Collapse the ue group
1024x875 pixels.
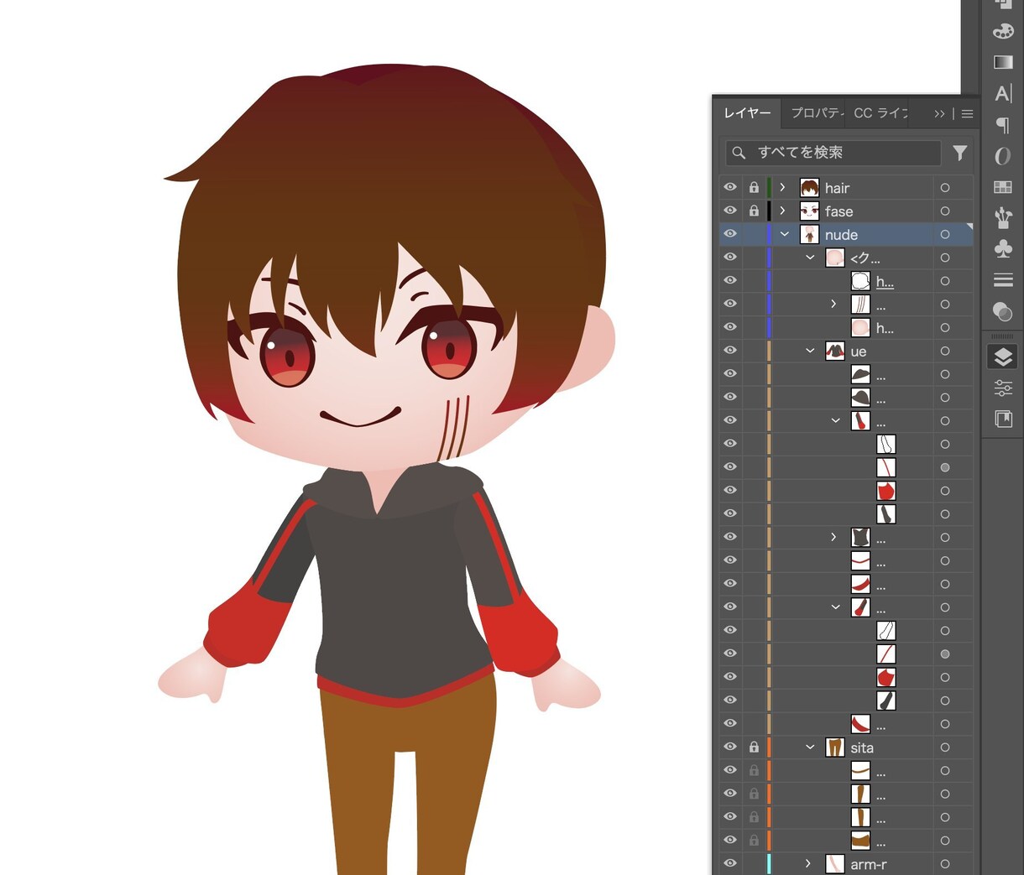(810, 351)
